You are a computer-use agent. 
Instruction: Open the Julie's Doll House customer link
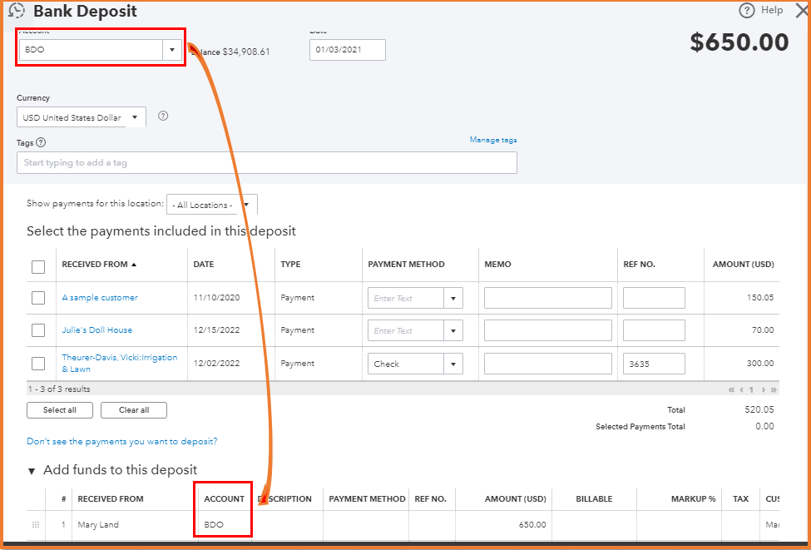pyautogui.click(x=97, y=330)
